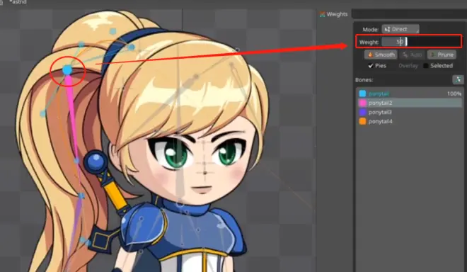
Task: Click the cyan ponytail color swatch
Action: (362, 93)
